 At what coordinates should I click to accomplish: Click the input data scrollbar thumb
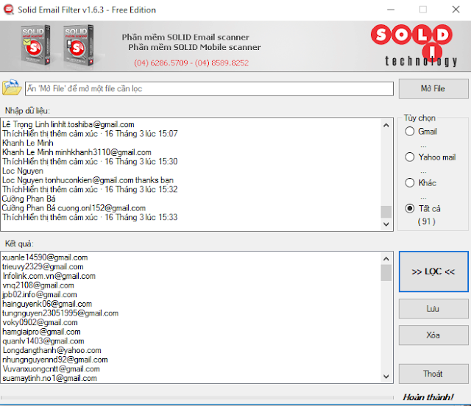coord(386,212)
